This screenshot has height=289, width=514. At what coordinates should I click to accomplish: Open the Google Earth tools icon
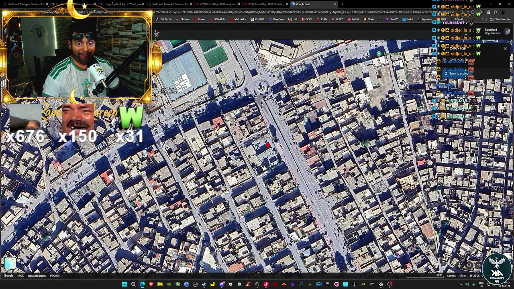tap(156, 34)
